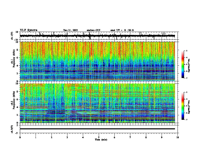Click the flat ch.3 voltage trace
The width and height of the screenshot is (200, 154).
click(x=97, y=129)
